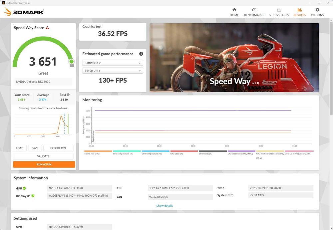This screenshot has width=333, height=230.
Task: Click the purple CPU clock line in chart
Action: click(x=193, y=110)
